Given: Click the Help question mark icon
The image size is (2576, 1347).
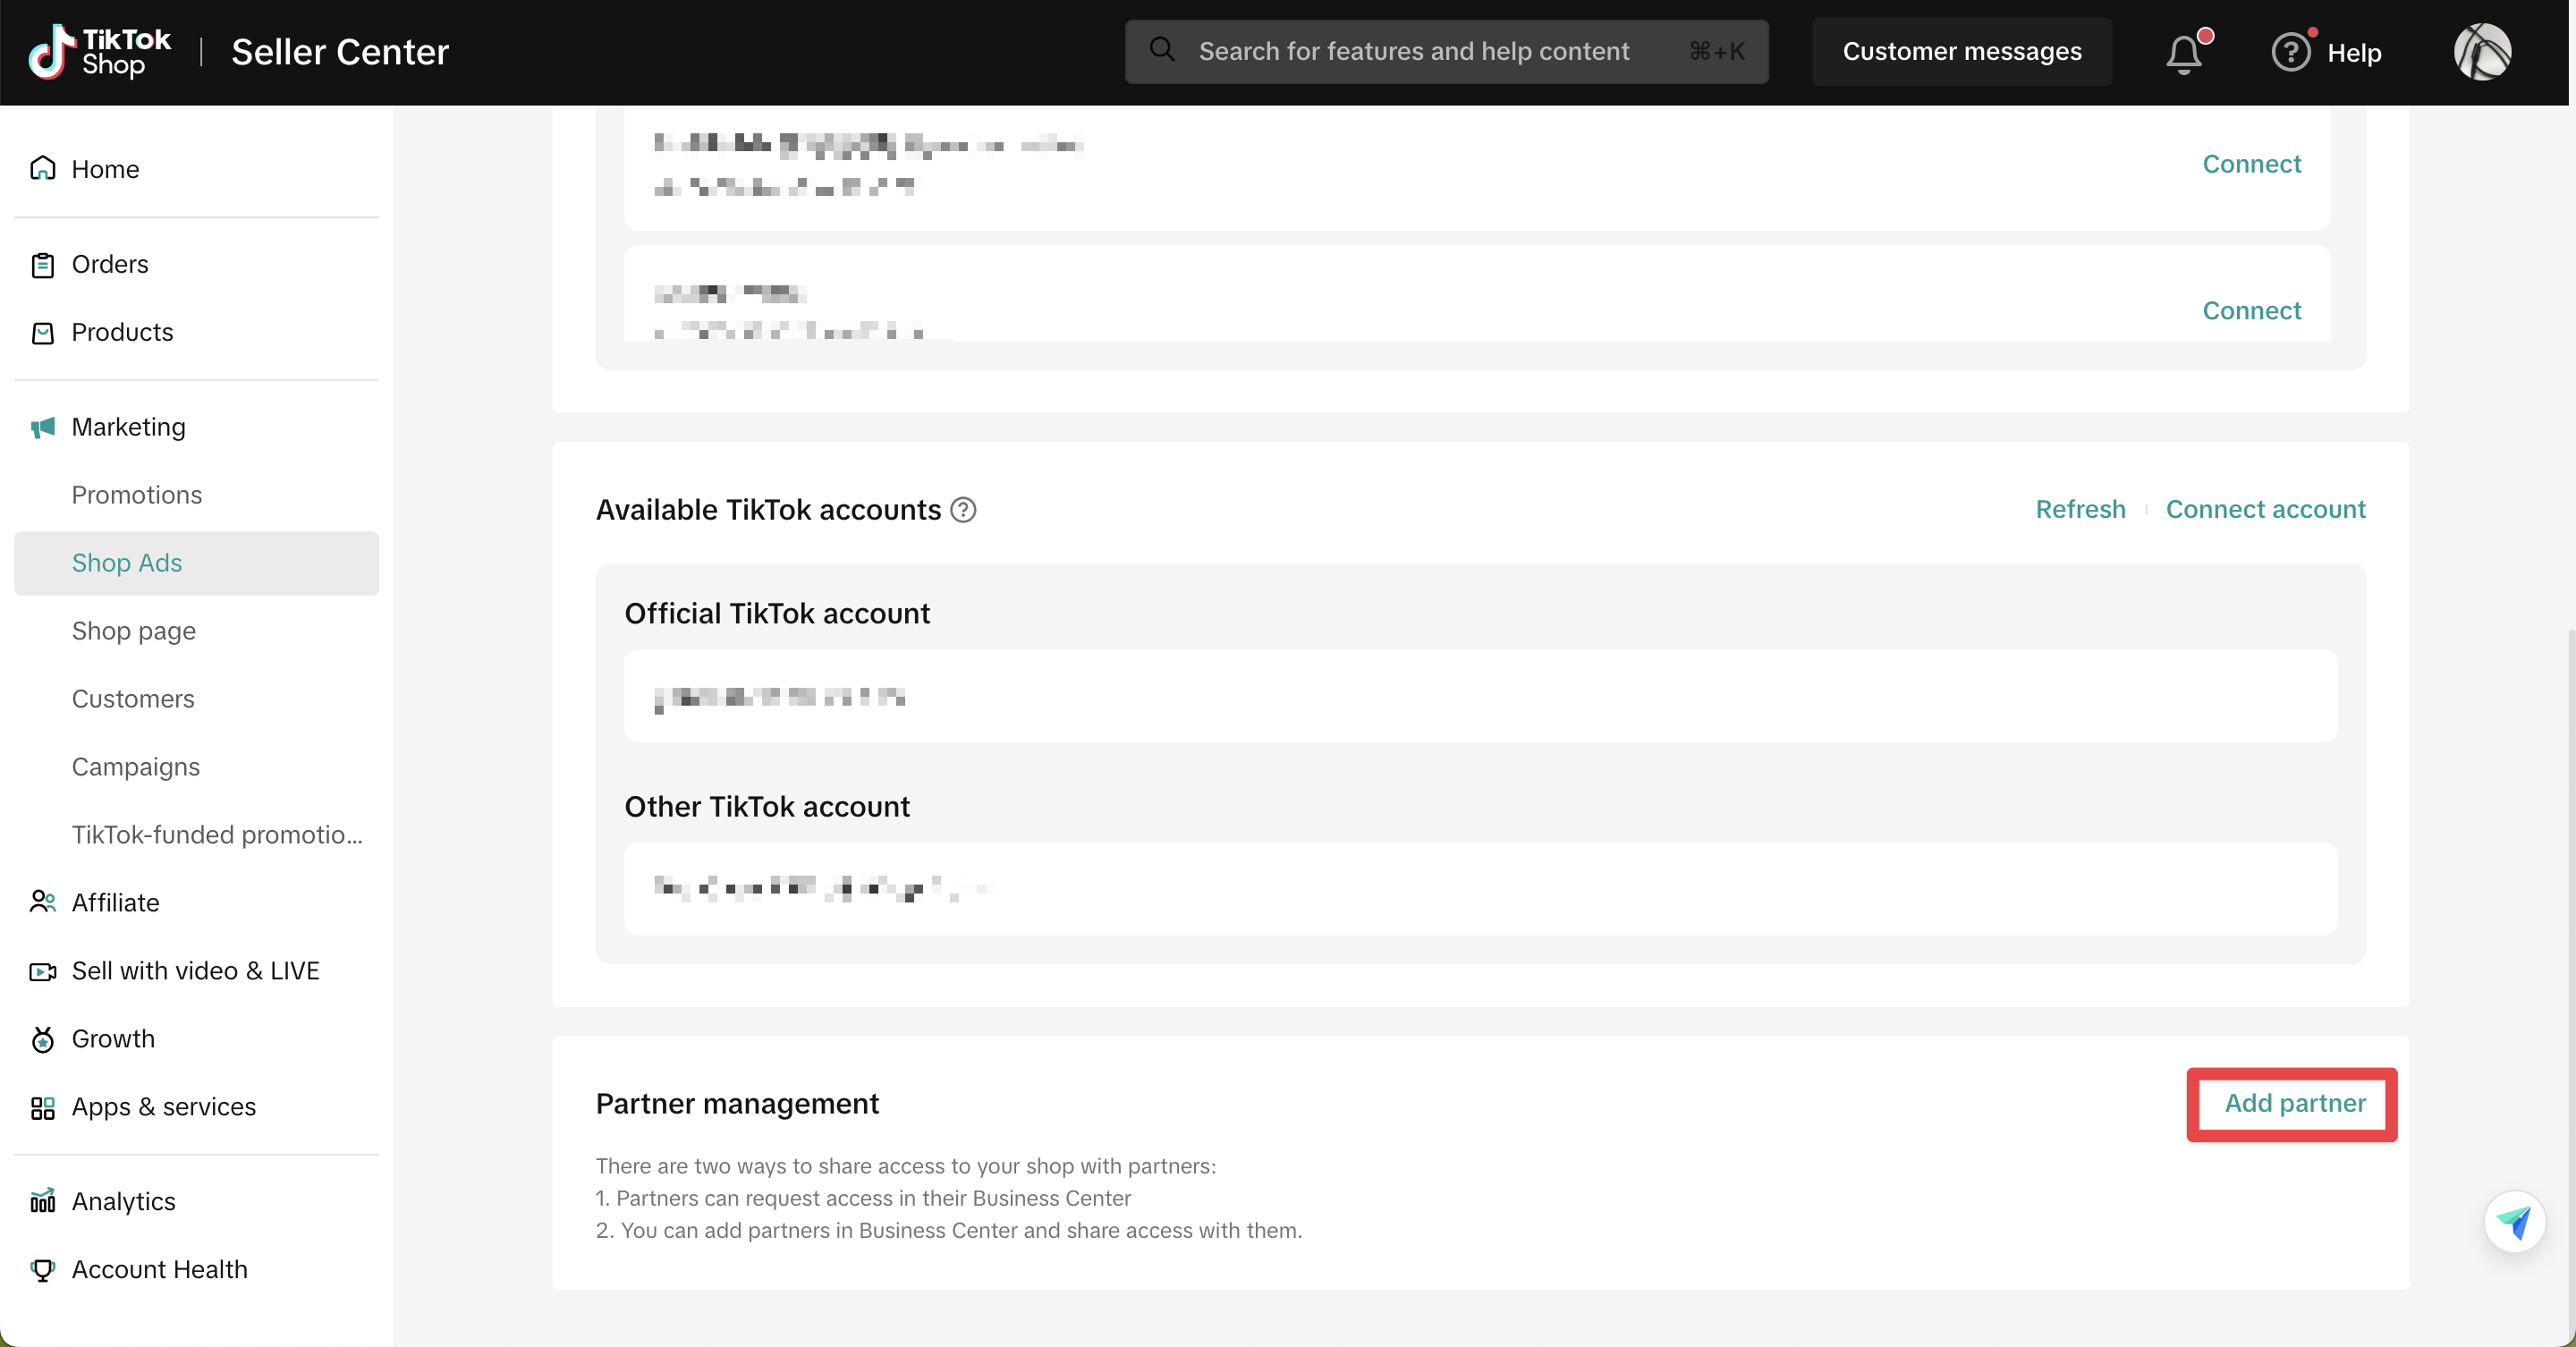Looking at the screenshot, I should [2290, 52].
